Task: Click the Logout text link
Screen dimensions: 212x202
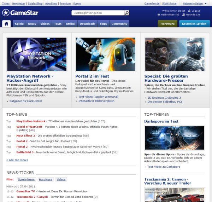Action: (196, 11)
